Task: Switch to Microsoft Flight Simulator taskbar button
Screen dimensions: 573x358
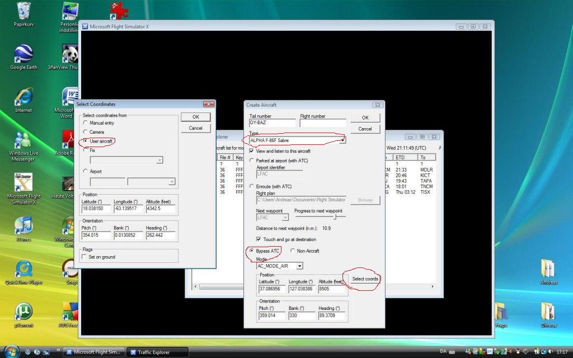Action: [x=93, y=352]
